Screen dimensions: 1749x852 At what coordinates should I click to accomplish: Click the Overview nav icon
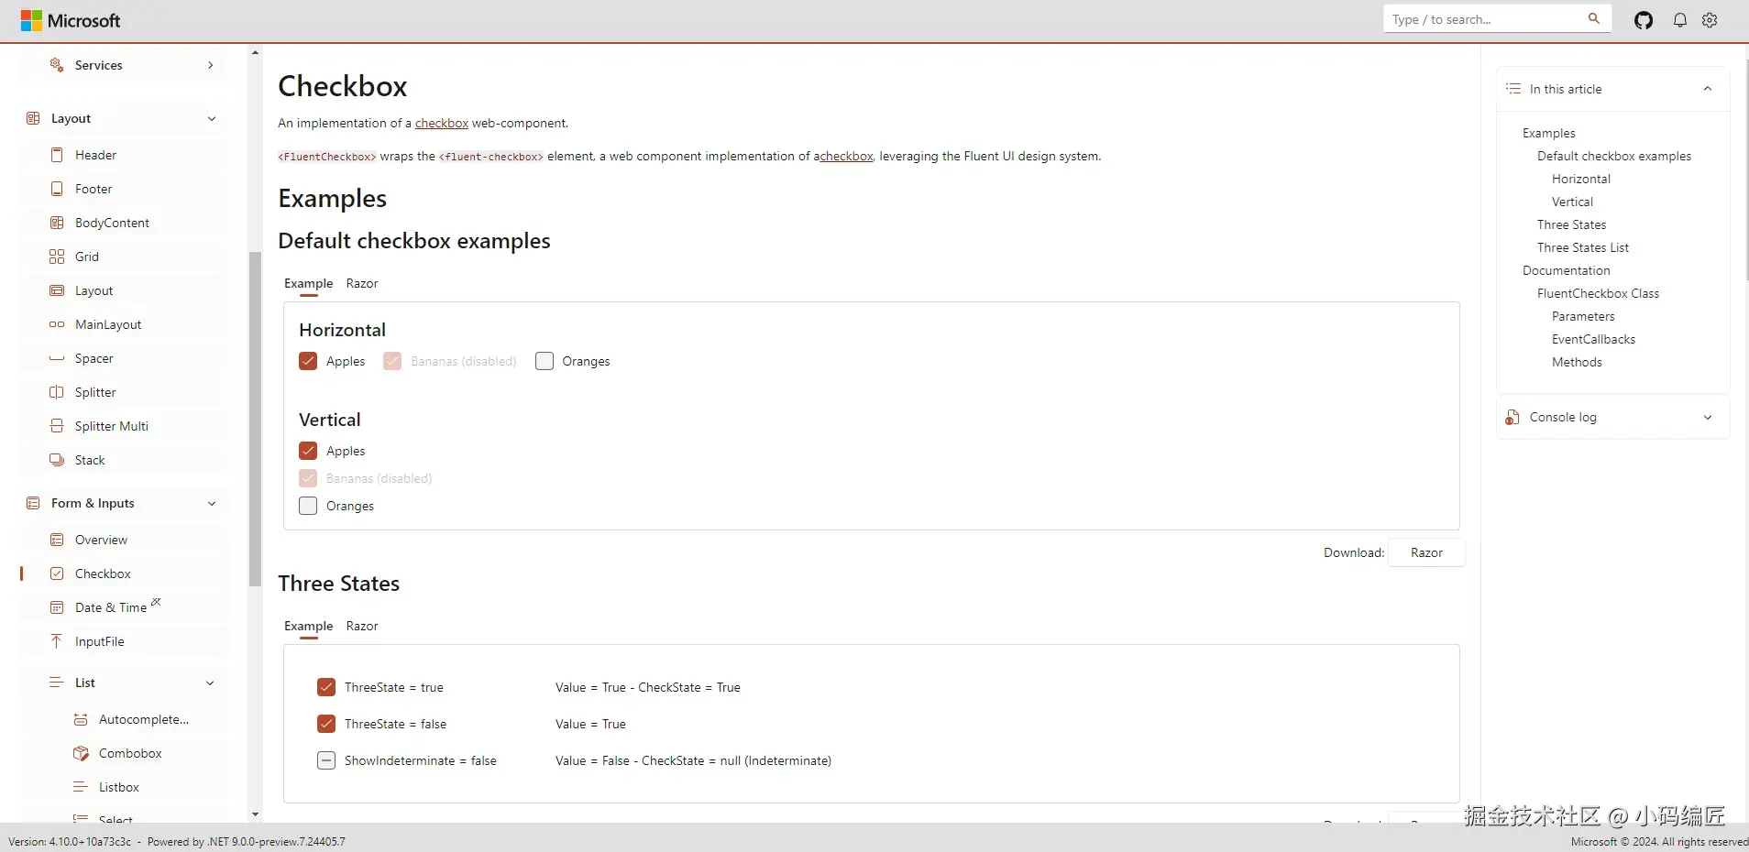click(57, 540)
